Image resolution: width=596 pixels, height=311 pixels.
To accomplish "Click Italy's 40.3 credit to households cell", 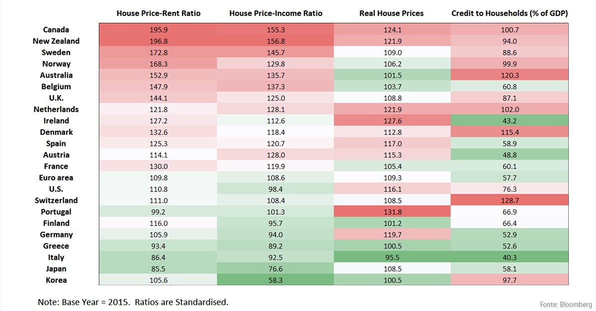I will click(510, 257).
